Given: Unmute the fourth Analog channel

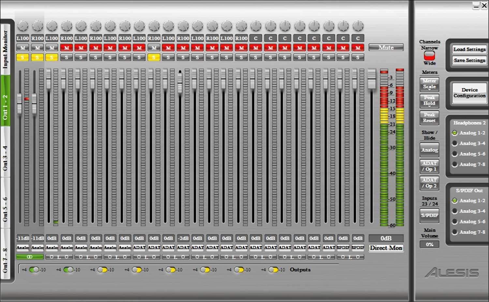Looking at the screenshot, I should pos(66,48).
